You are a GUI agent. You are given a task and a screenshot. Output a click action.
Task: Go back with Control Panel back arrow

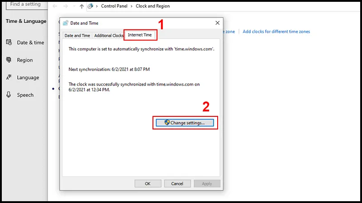(x=55, y=6)
